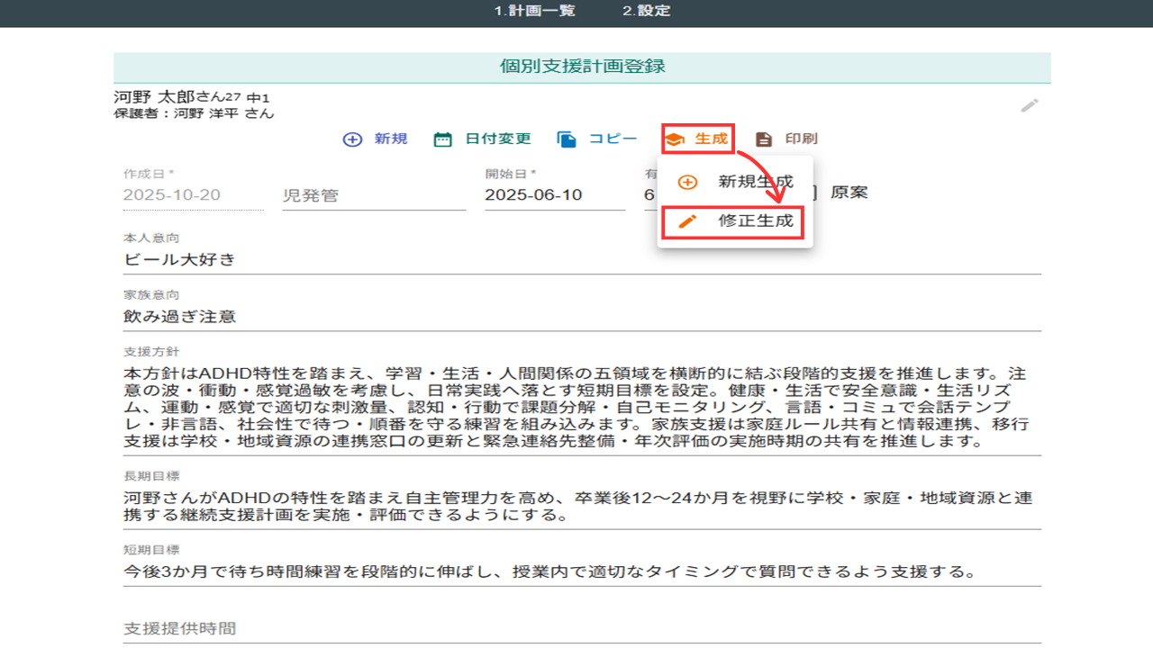The image size is (1153, 648).
Task: Switch to the 2.設定 tab
Action: tap(646, 12)
